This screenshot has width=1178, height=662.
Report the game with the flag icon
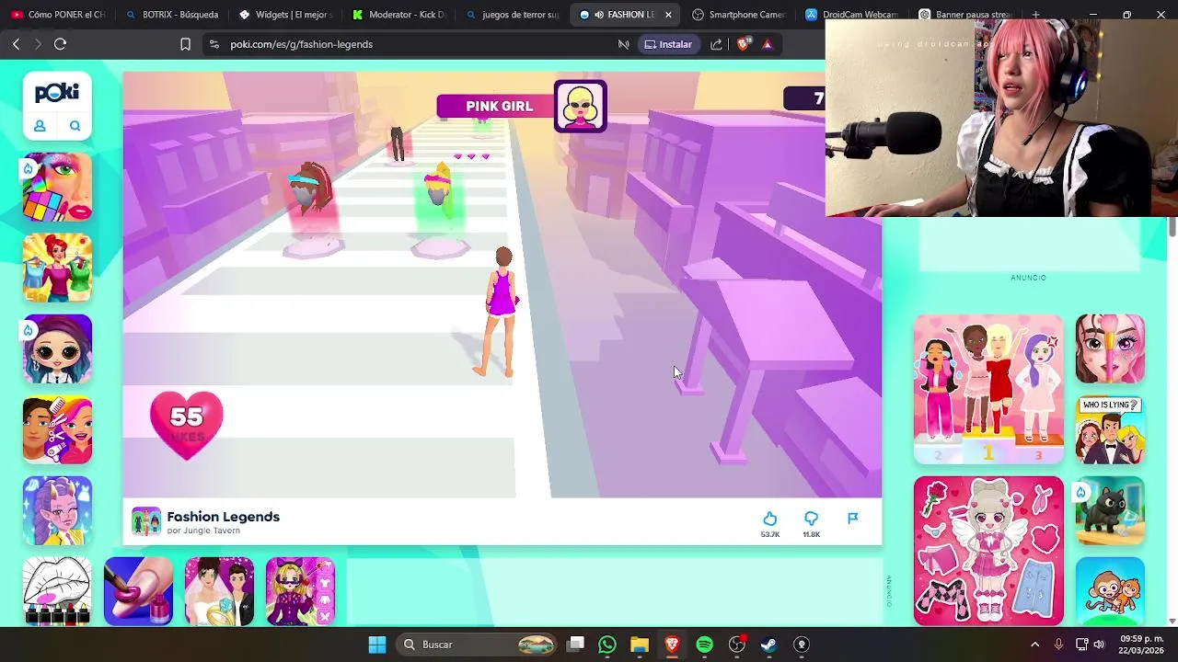tap(852, 519)
